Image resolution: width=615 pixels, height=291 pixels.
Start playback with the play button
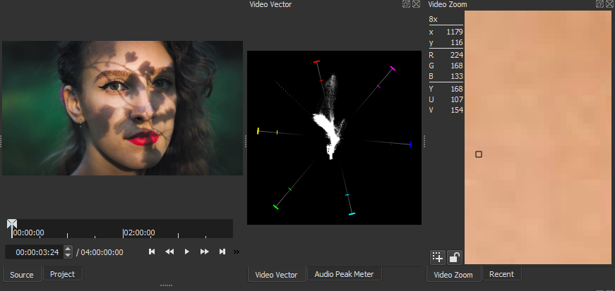point(186,252)
